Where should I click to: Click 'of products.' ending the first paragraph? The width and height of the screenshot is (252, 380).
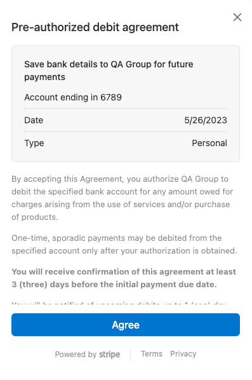pos(35,217)
